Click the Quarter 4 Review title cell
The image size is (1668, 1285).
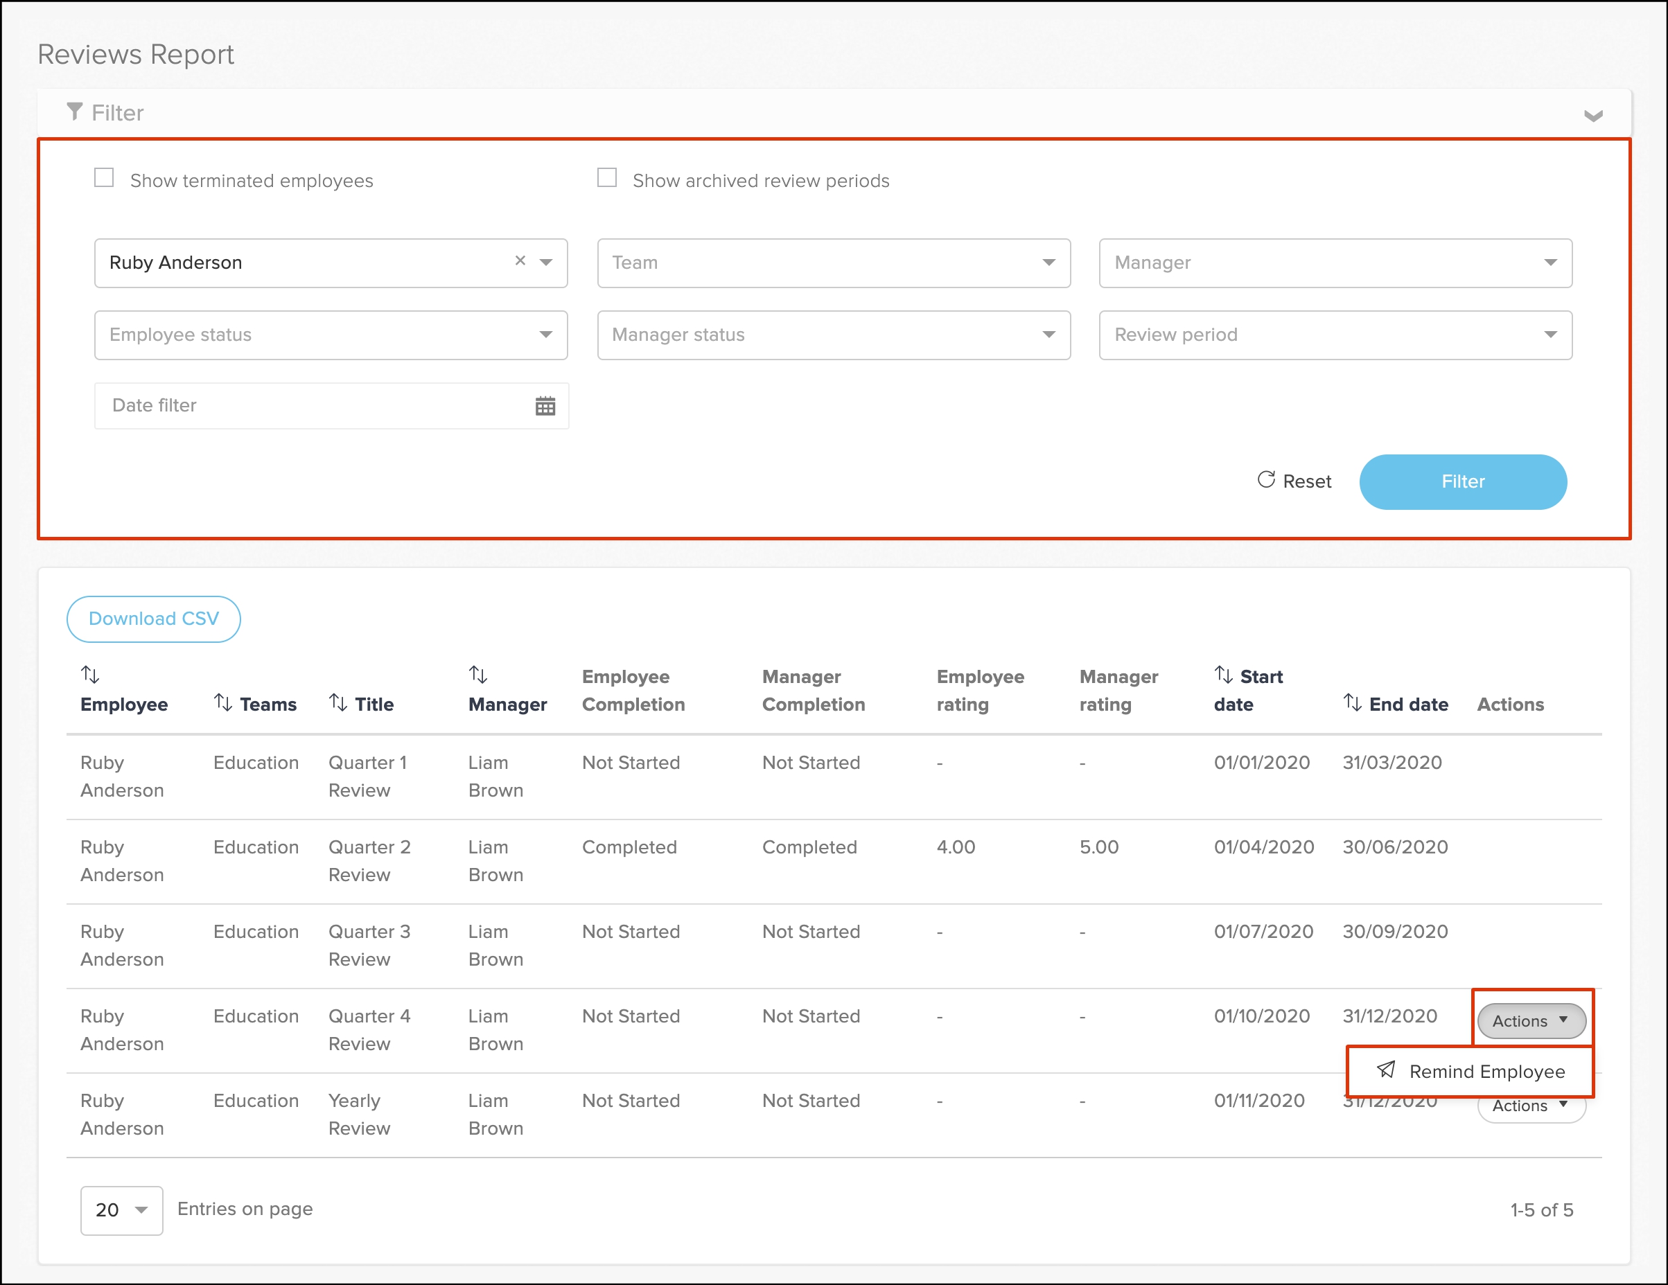click(x=369, y=1030)
